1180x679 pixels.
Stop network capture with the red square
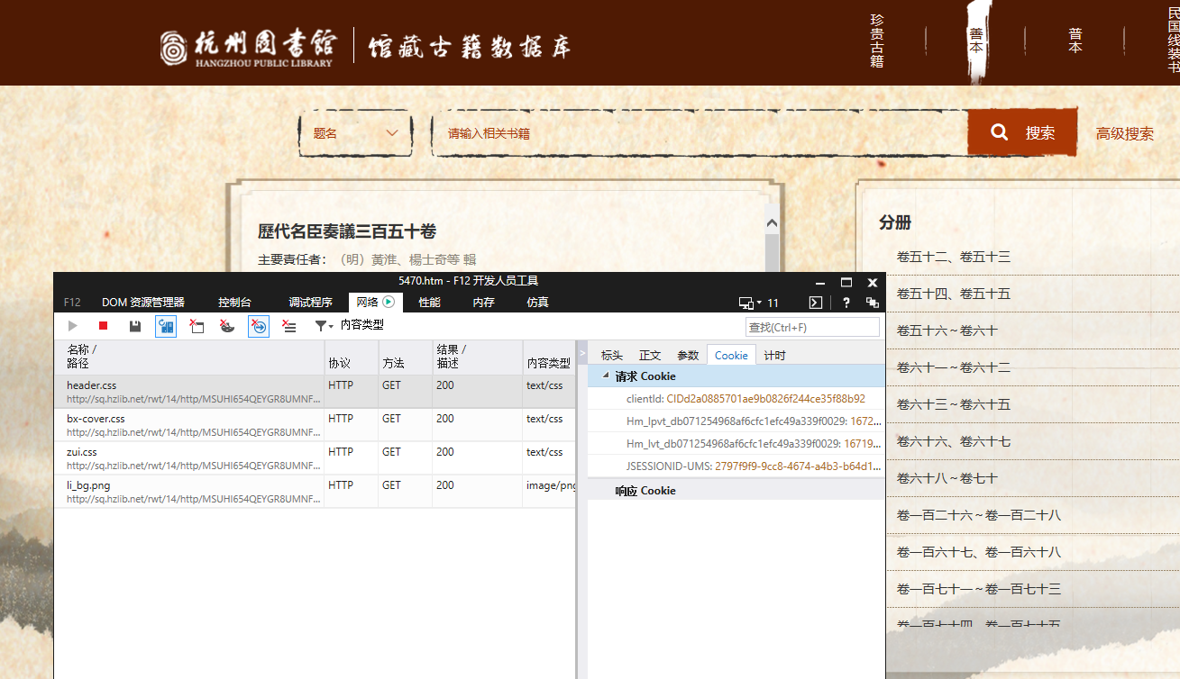pyautogui.click(x=104, y=326)
